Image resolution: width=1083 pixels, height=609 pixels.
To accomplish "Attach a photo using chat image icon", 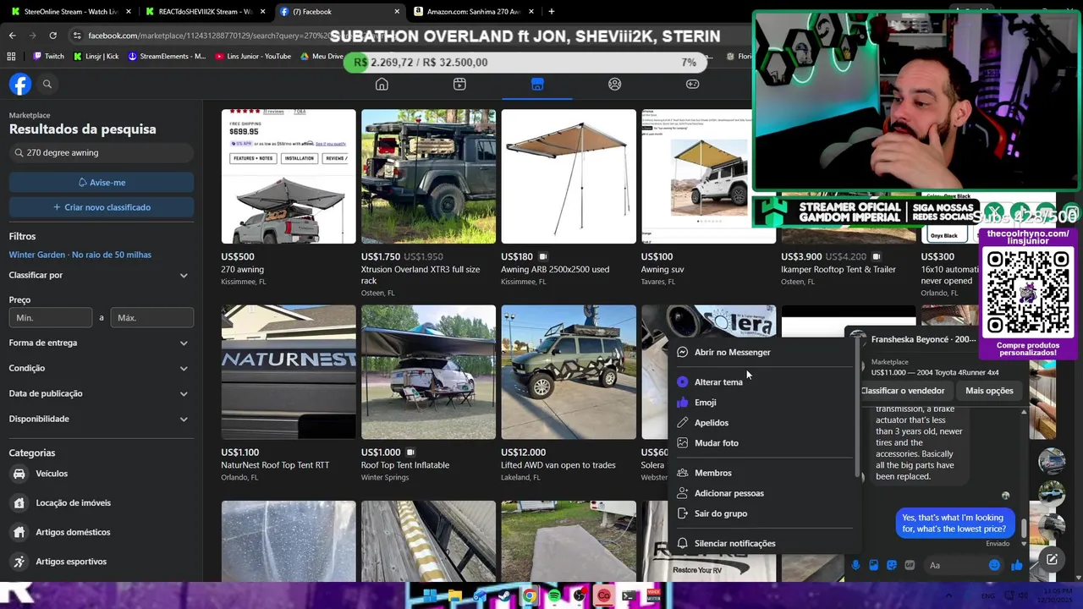I will coord(874,565).
